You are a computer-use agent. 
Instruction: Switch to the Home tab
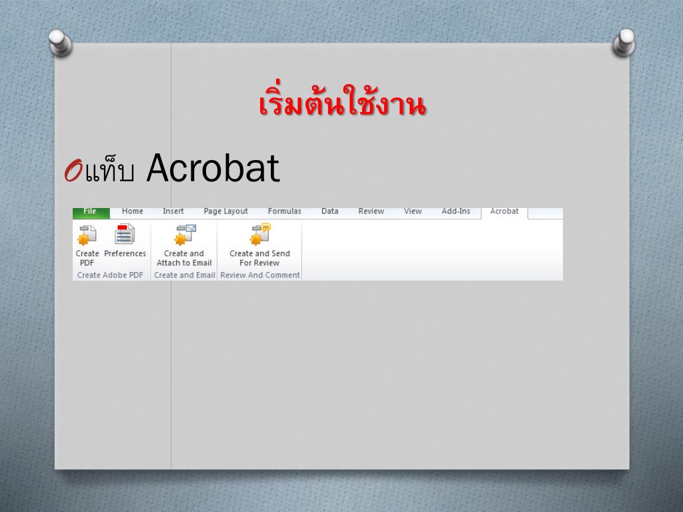coord(133,211)
